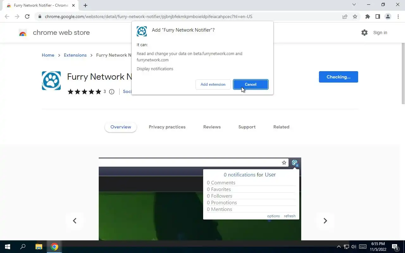Click the paw icon in the dialog
Image resolution: width=405 pixels, height=253 pixels.
click(x=142, y=31)
